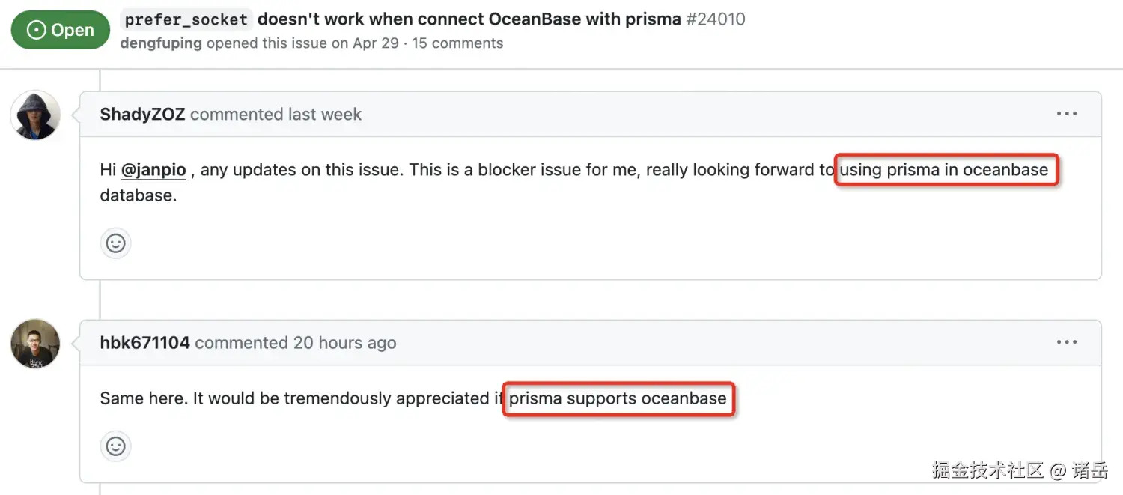Image resolution: width=1123 pixels, height=495 pixels.
Task: Click the '15 comments' count text
Action: pos(457,43)
